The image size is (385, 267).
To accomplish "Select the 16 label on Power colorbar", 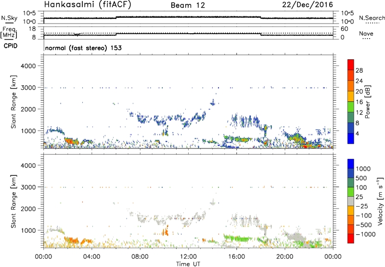I will [359, 102].
